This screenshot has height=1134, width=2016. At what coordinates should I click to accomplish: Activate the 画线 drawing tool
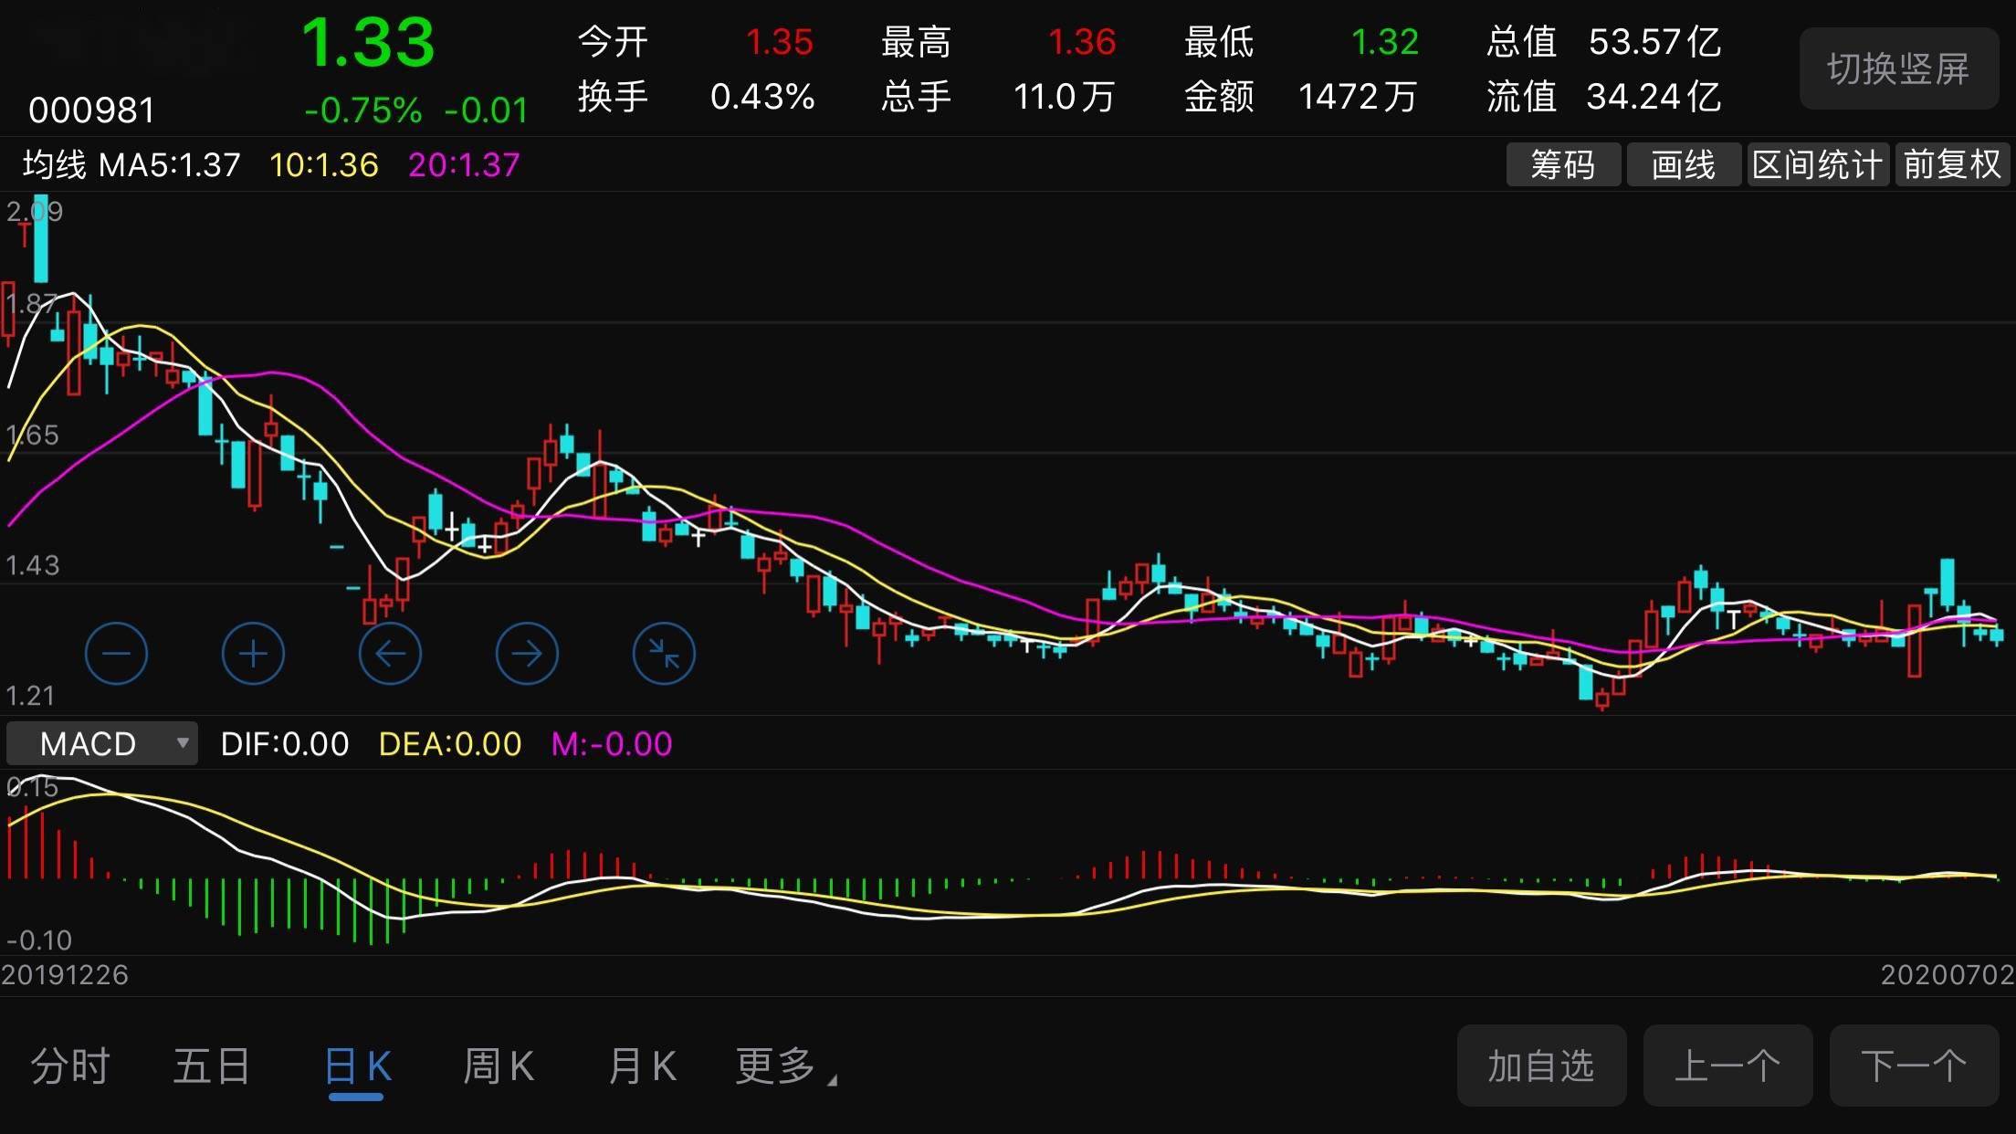click(1684, 164)
